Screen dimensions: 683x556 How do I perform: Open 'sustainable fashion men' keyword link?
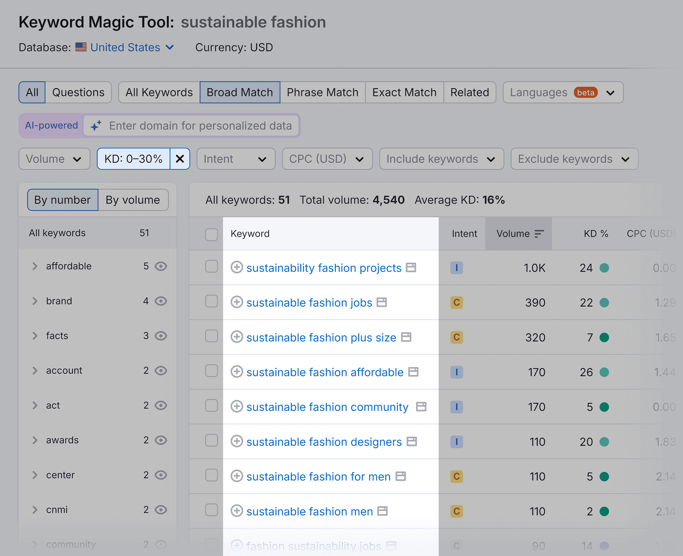(310, 512)
